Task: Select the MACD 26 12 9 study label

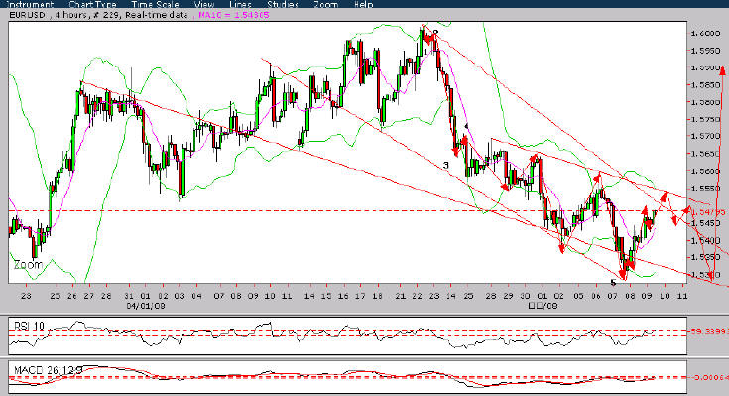Action: point(49,370)
